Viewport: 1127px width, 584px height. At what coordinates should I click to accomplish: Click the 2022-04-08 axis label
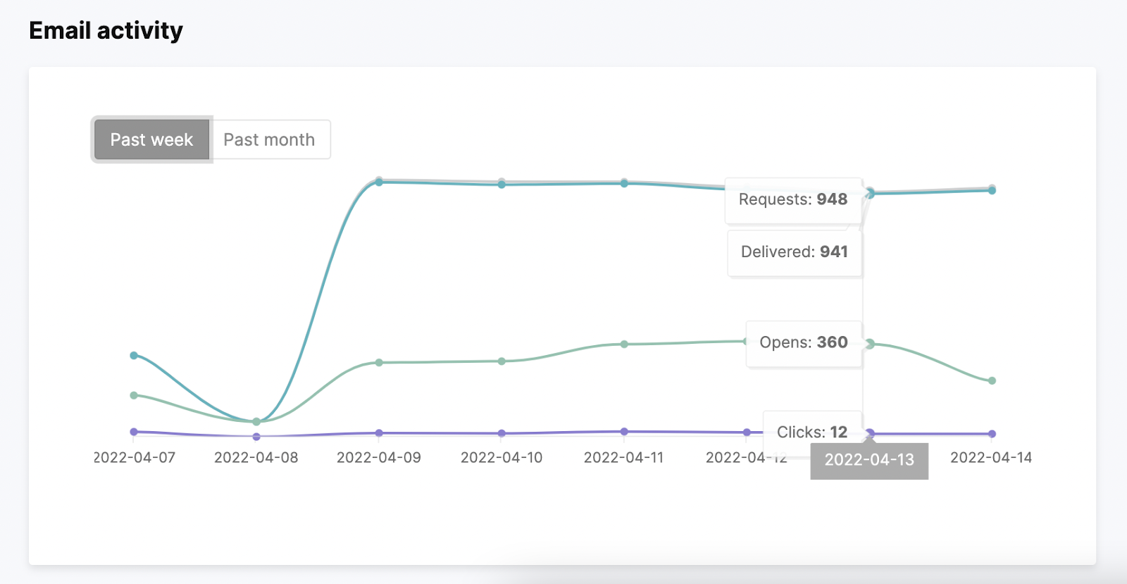[256, 458]
